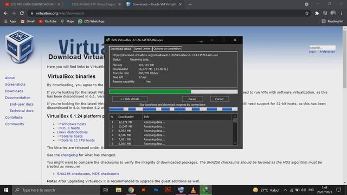Click Hide details in download dialog
Image resolution: width=347 pixels, height=195 pixels.
coord(130,99)
